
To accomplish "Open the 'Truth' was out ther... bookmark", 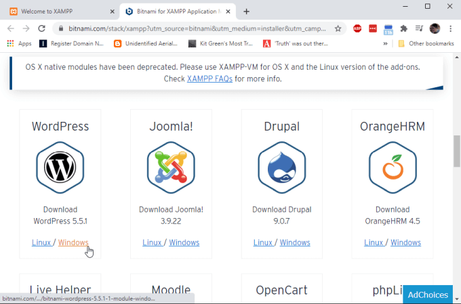I will coord(296,43).
